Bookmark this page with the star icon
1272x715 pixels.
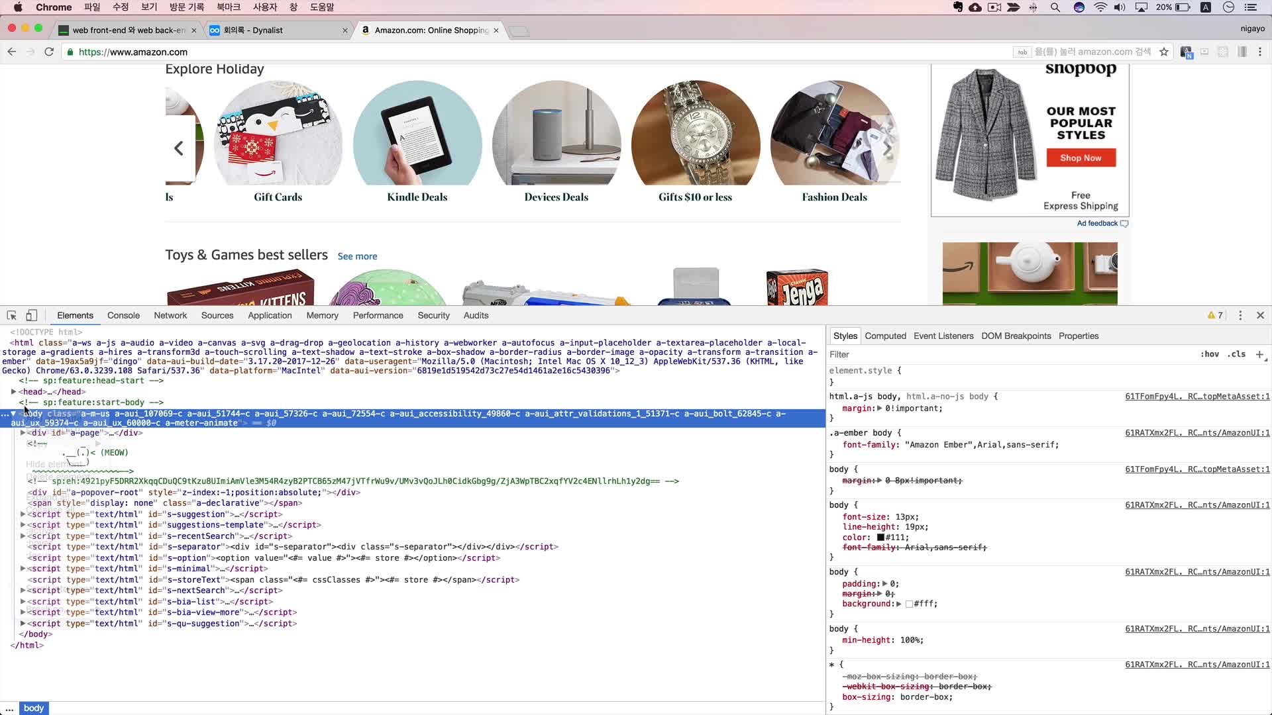pyautogui.click(x=1164, y=52)
